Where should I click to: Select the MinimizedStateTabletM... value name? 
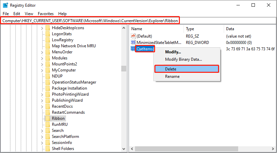(x=159, y=43)
